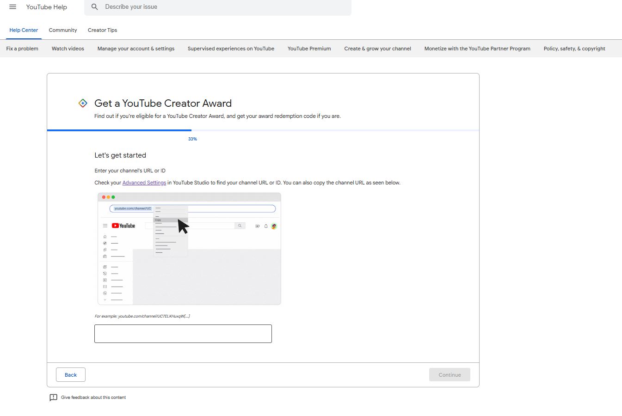Open the Advanced Settings link
Image resolution: width=622 pixels, height=416 pixels.
coord(144,183)
